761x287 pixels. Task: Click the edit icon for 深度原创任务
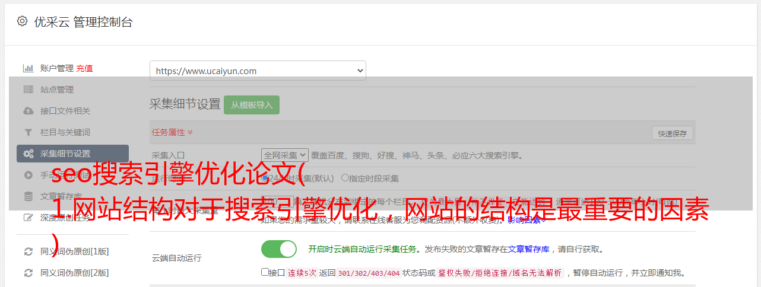click(28, 218)
